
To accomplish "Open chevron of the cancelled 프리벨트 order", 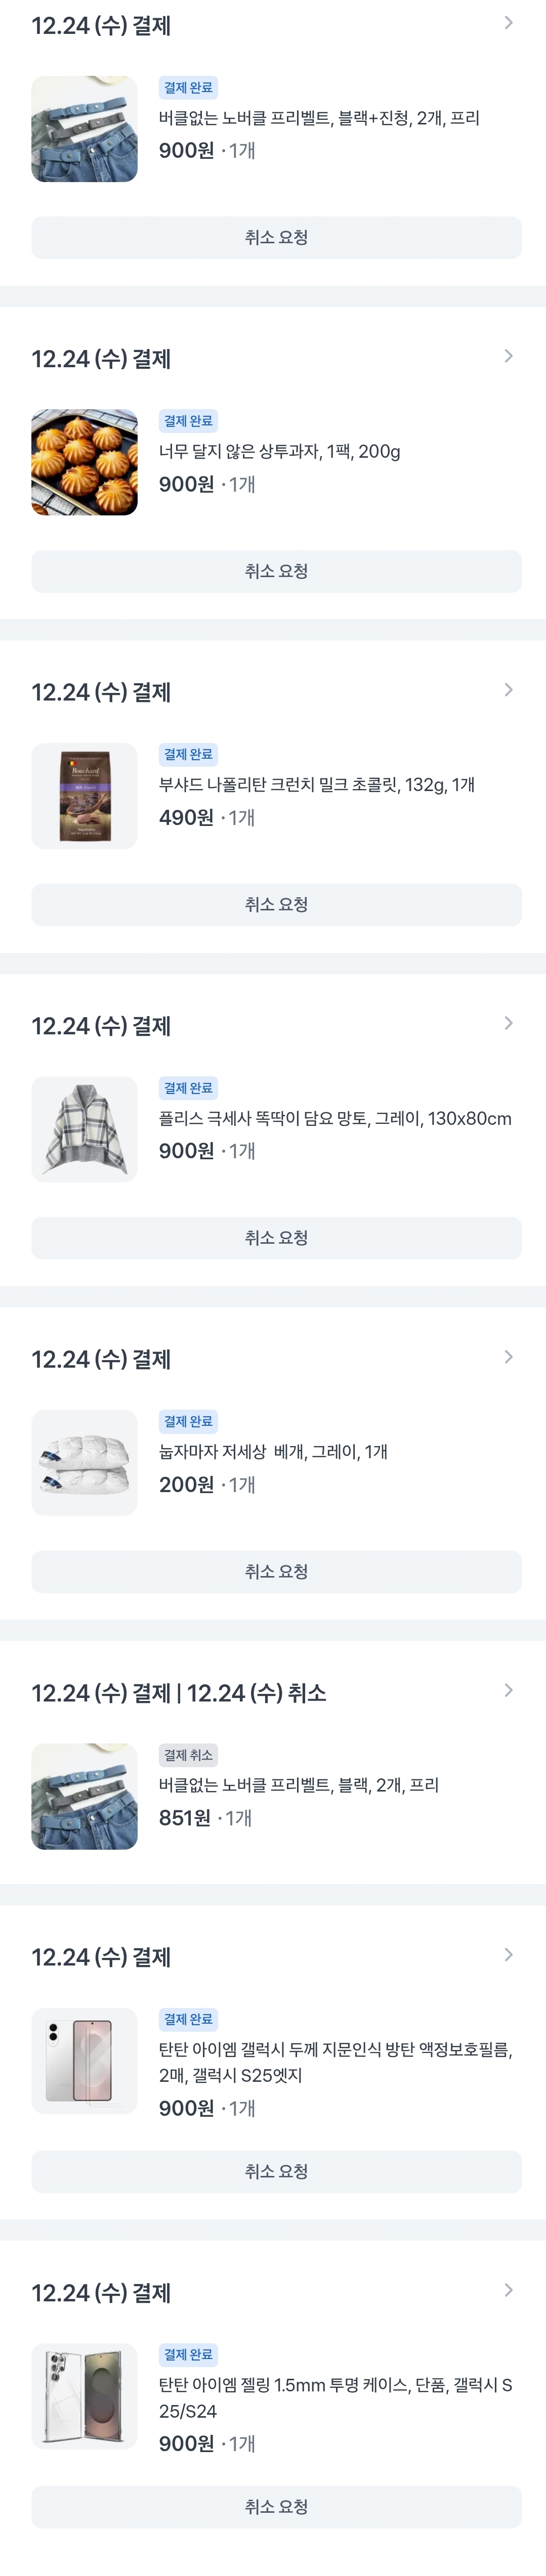I will [508, 1690].
